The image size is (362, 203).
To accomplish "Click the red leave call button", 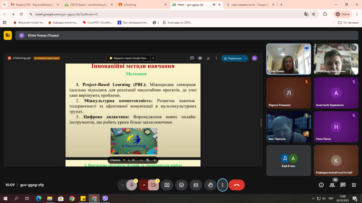I will 236,185.
